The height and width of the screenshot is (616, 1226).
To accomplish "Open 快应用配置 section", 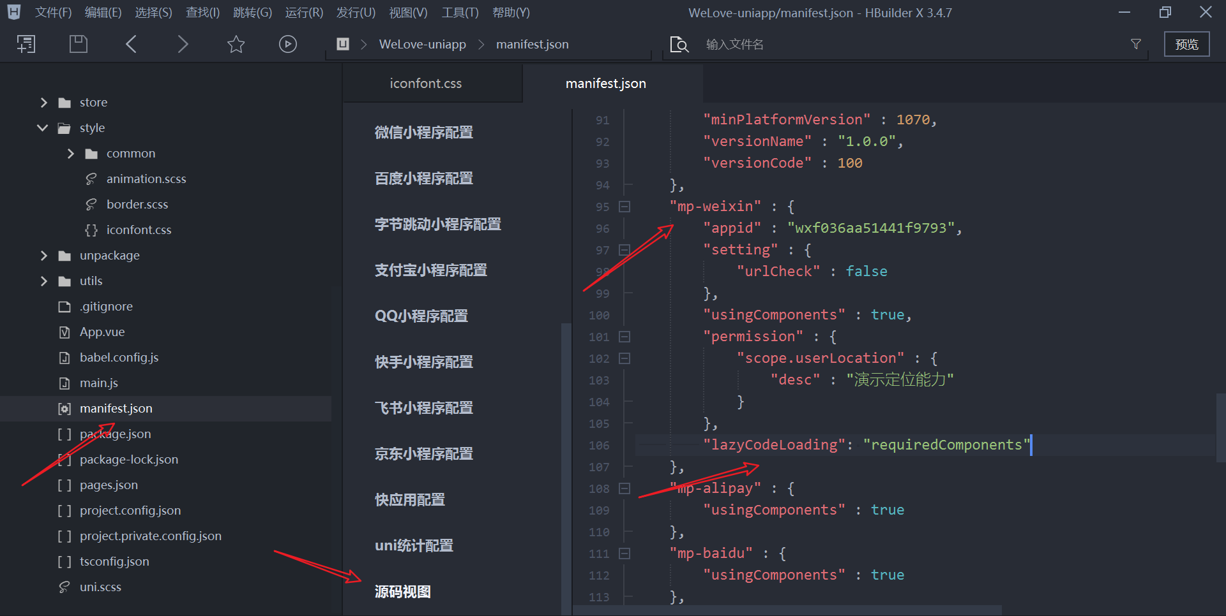I will click(410, 500).
